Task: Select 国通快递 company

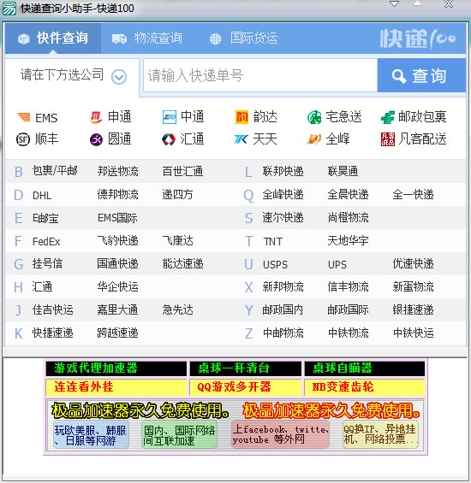Action: point(117,263)
